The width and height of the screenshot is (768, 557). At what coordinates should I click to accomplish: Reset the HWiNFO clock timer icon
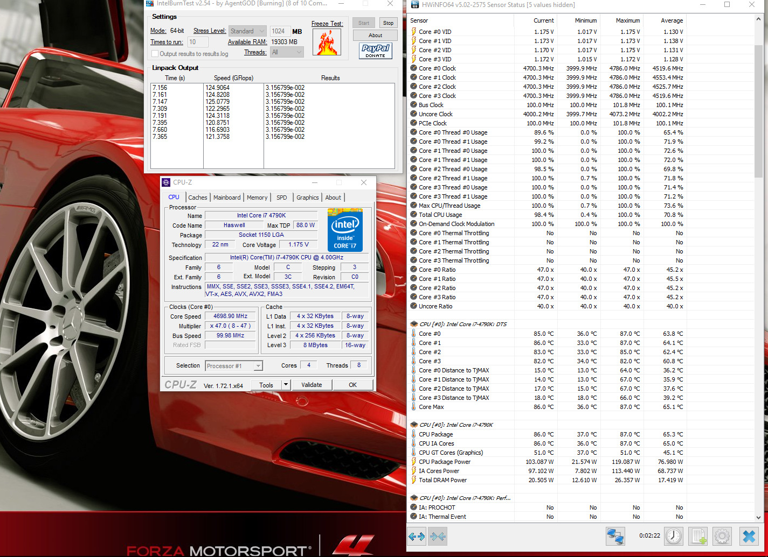tap(673, 536)
